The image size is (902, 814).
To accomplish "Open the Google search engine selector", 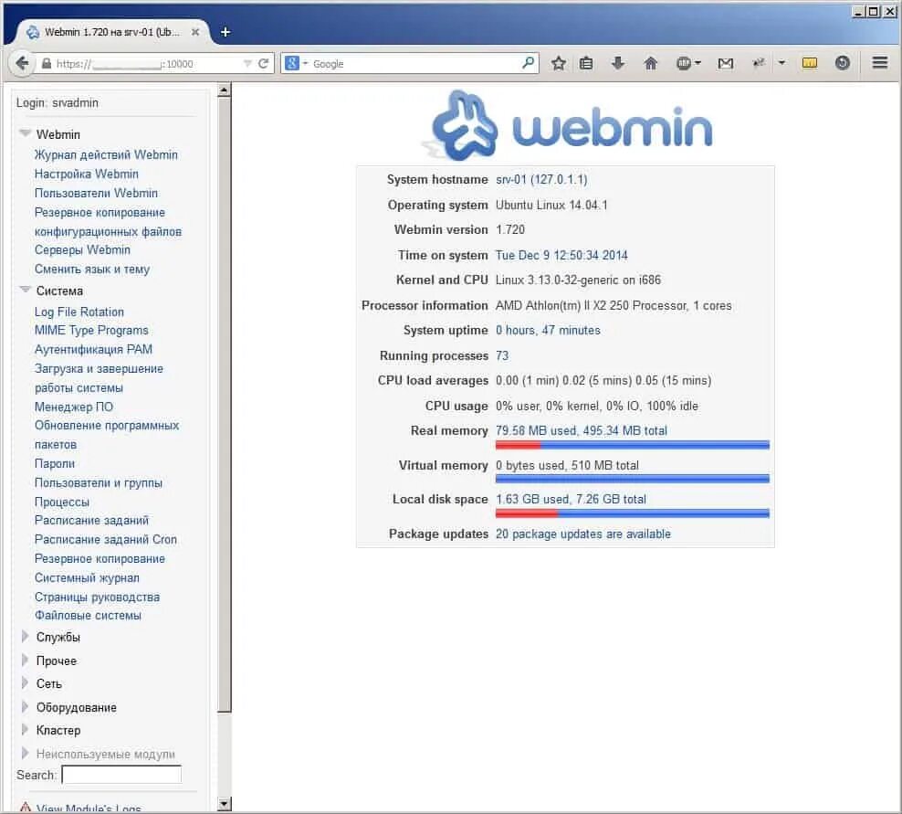I will 297,63.
